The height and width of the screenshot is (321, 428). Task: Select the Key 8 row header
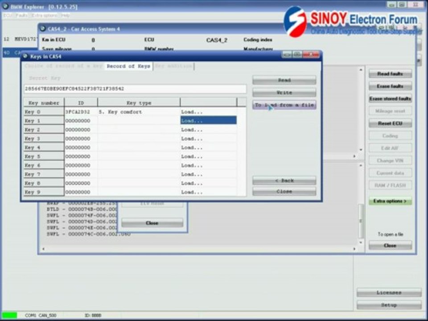44,183
